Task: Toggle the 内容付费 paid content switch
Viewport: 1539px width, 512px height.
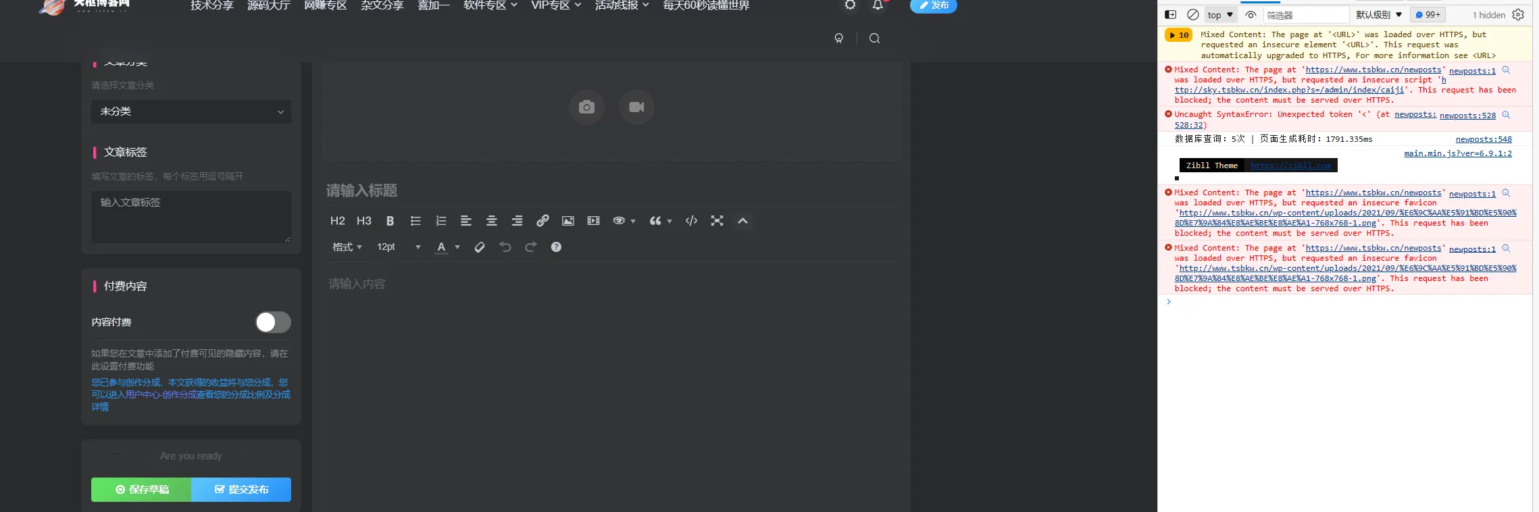Action: click(273, 322)
